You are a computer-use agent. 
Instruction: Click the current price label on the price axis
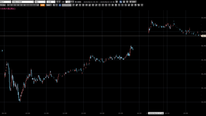pos(204,36)
